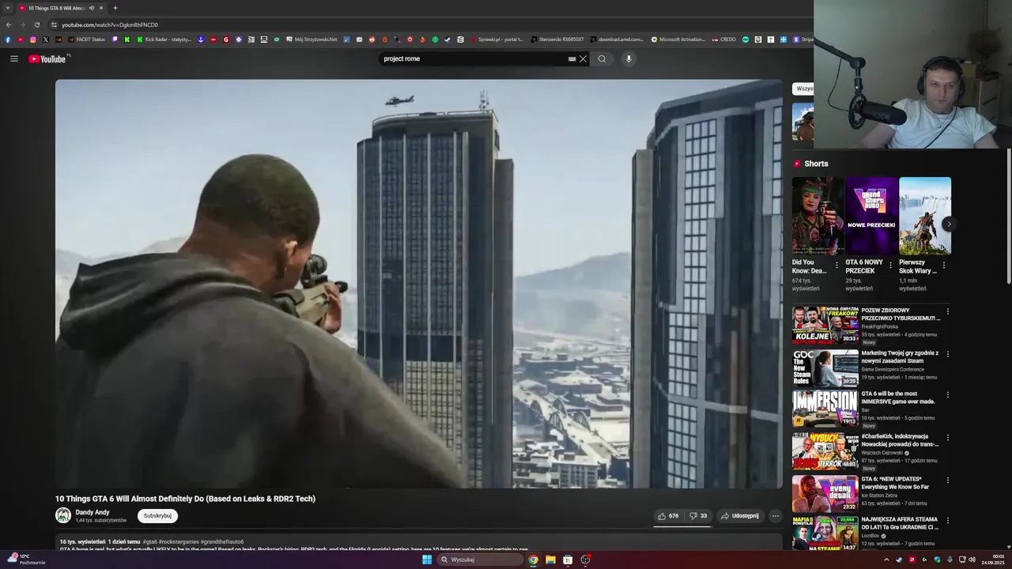Start voice search with the microphone icon
Viewport: 1012px width, 569px height.
pos(629,58)
